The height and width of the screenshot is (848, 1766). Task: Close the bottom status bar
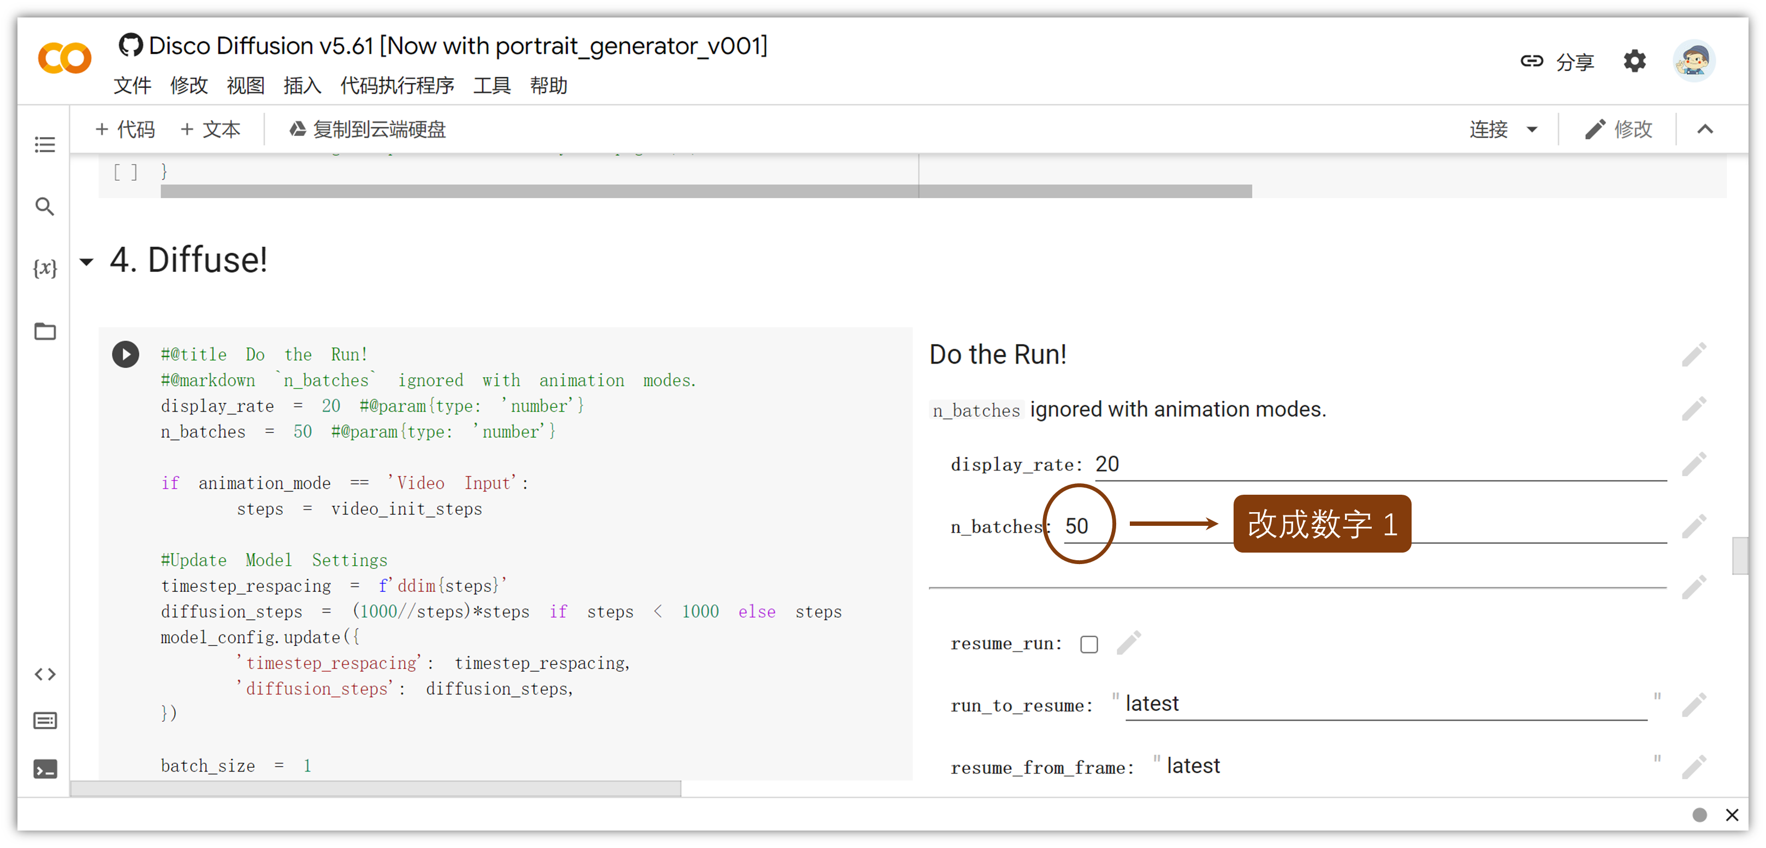point(1732,814)
